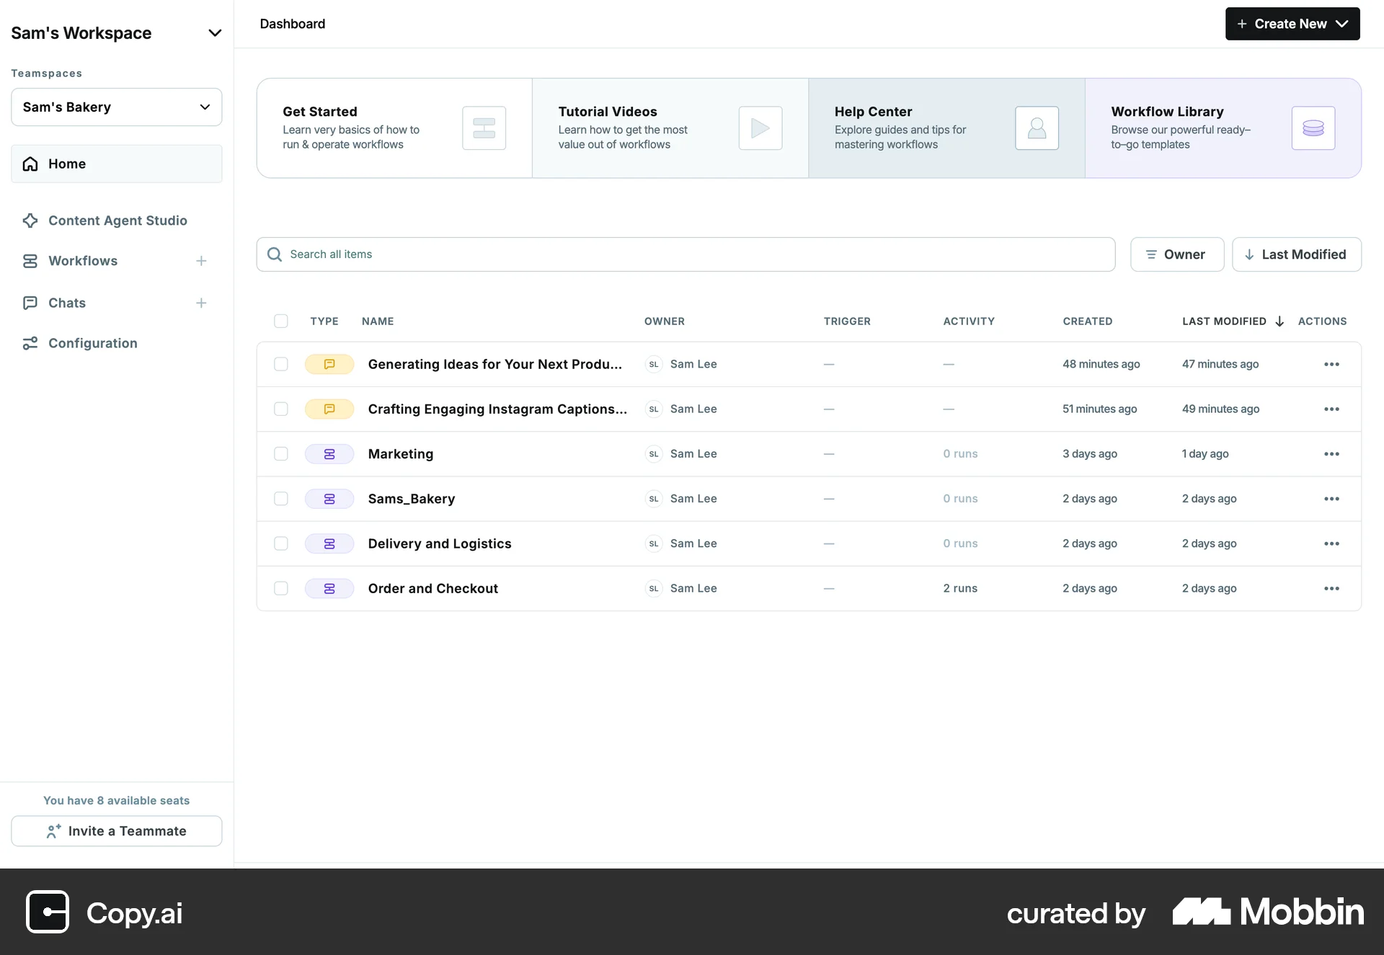Toggle the select-all checkbox in the table header
This screenshot has width=1384, height=955.
click(281, 321)
